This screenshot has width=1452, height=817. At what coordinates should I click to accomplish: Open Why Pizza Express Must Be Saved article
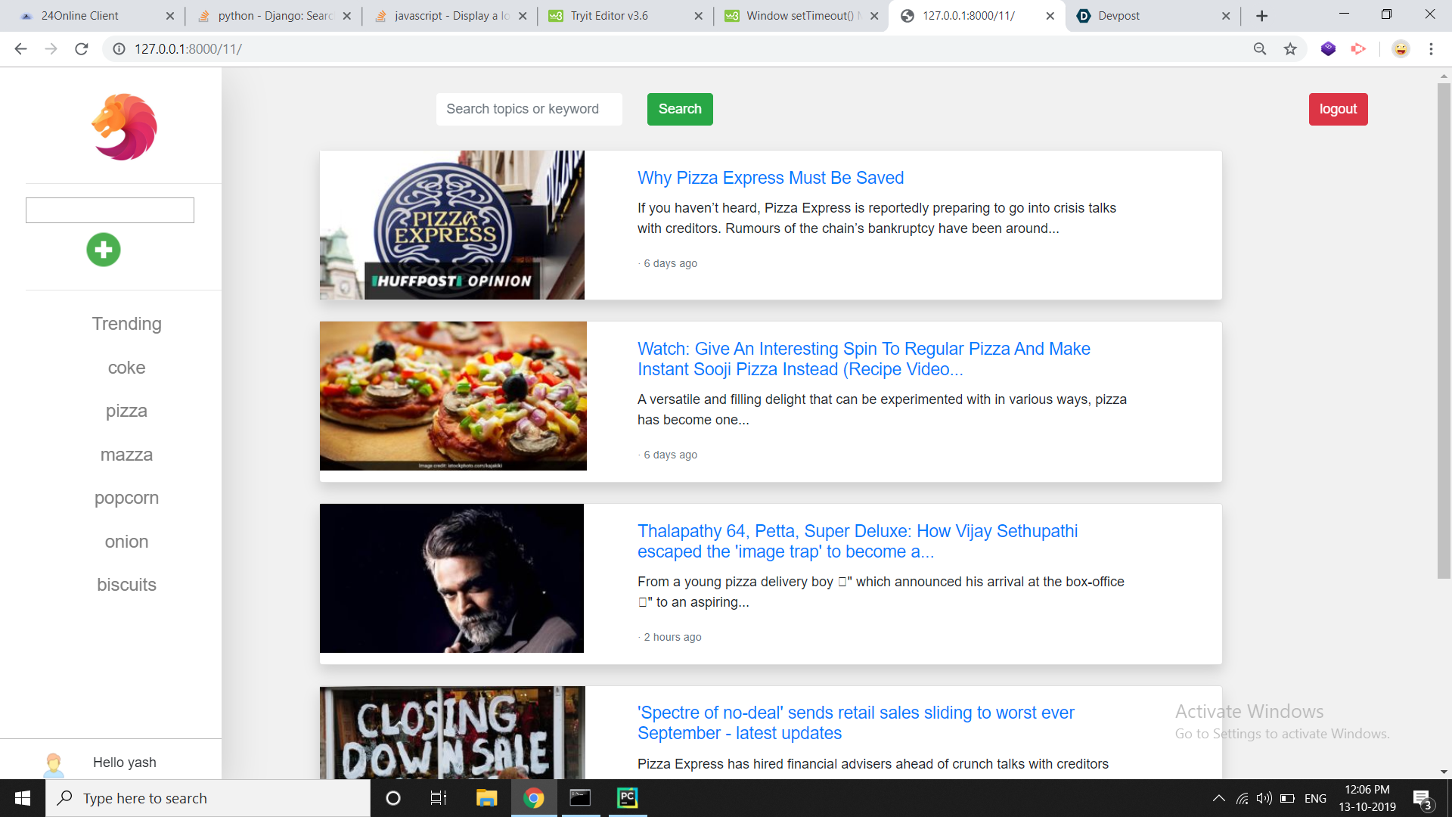(770, 178)
